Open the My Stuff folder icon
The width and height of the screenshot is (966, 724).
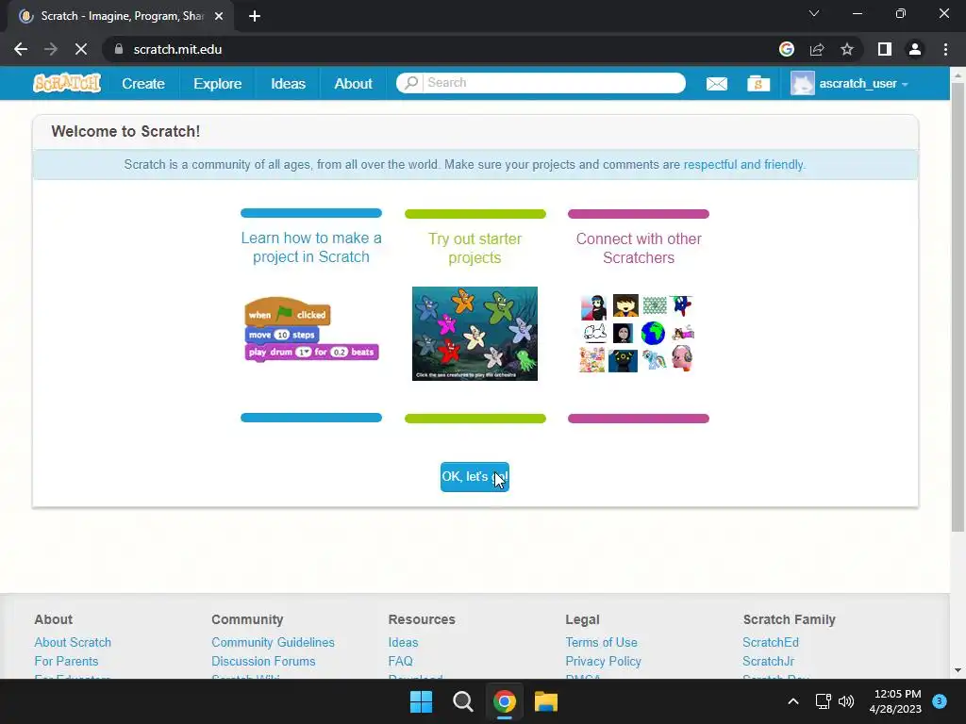(x=758, y=84)
